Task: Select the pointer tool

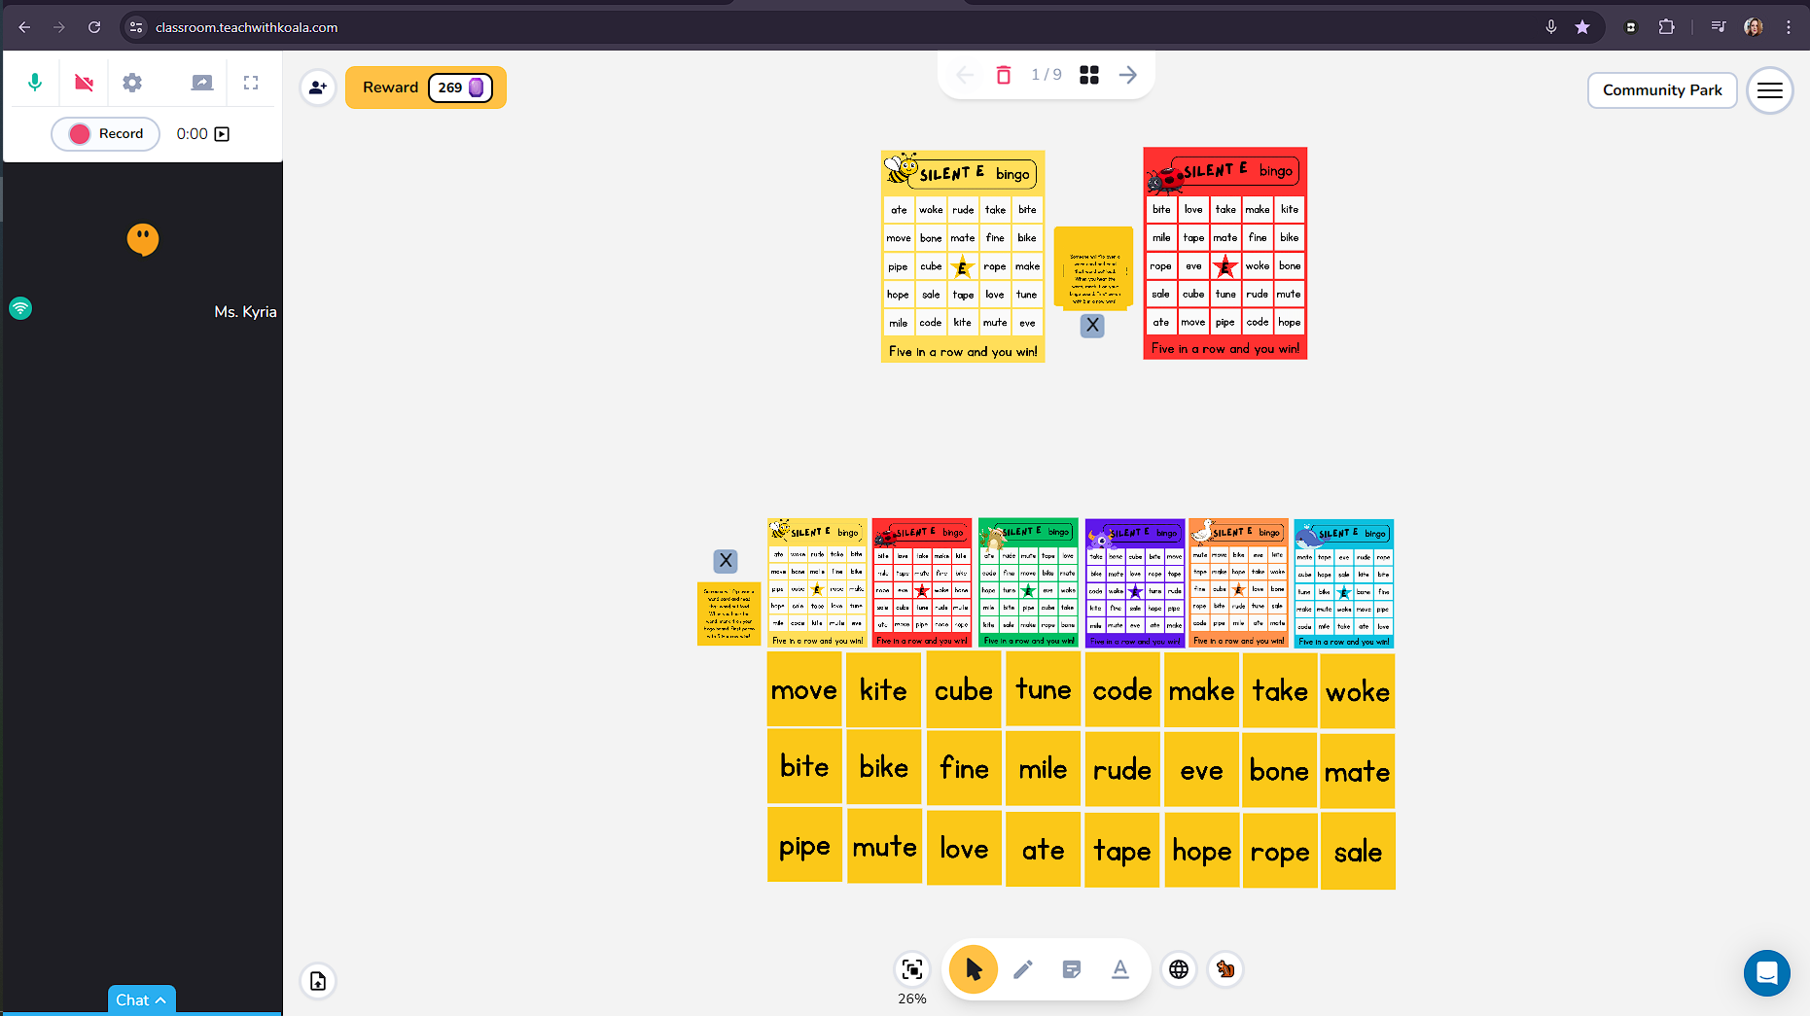Action: click(x=973, y=969)
